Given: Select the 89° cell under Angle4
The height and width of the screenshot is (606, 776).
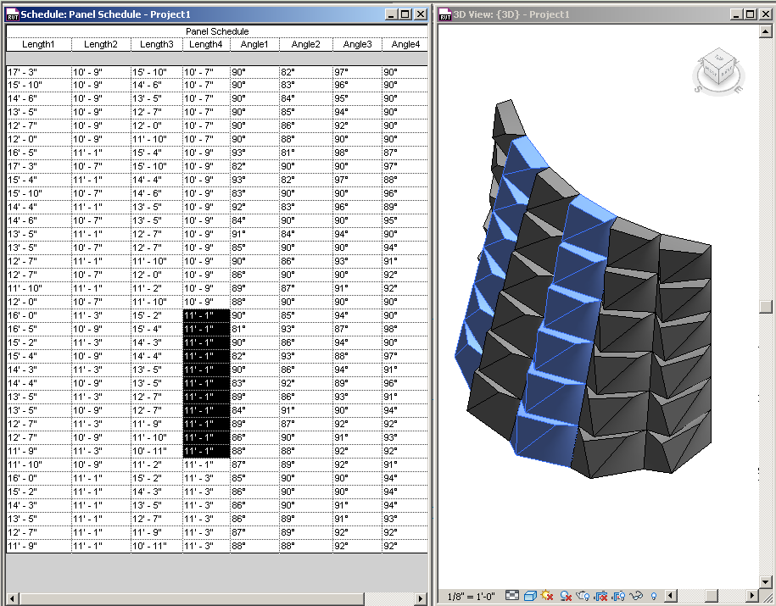Looking at the screenshot, I should click(x=405, y=208).
